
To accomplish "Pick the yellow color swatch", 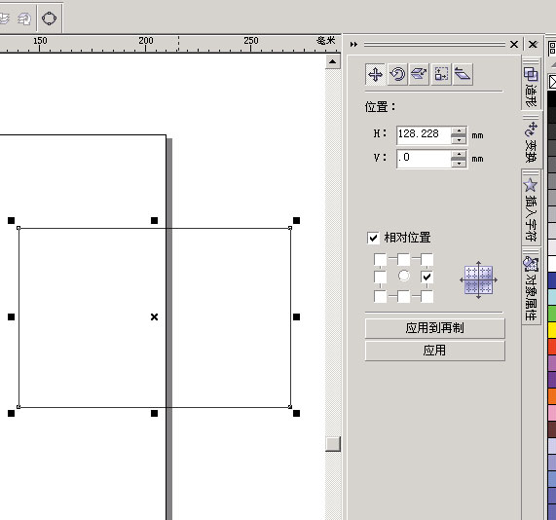I will (552, 330).
